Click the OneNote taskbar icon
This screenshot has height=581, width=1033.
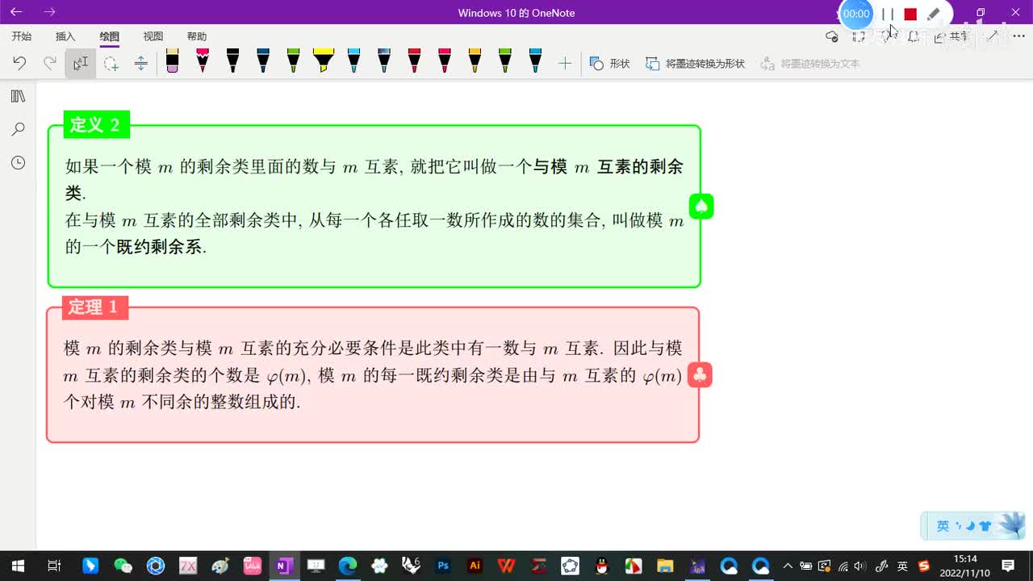tap(282, 566)
